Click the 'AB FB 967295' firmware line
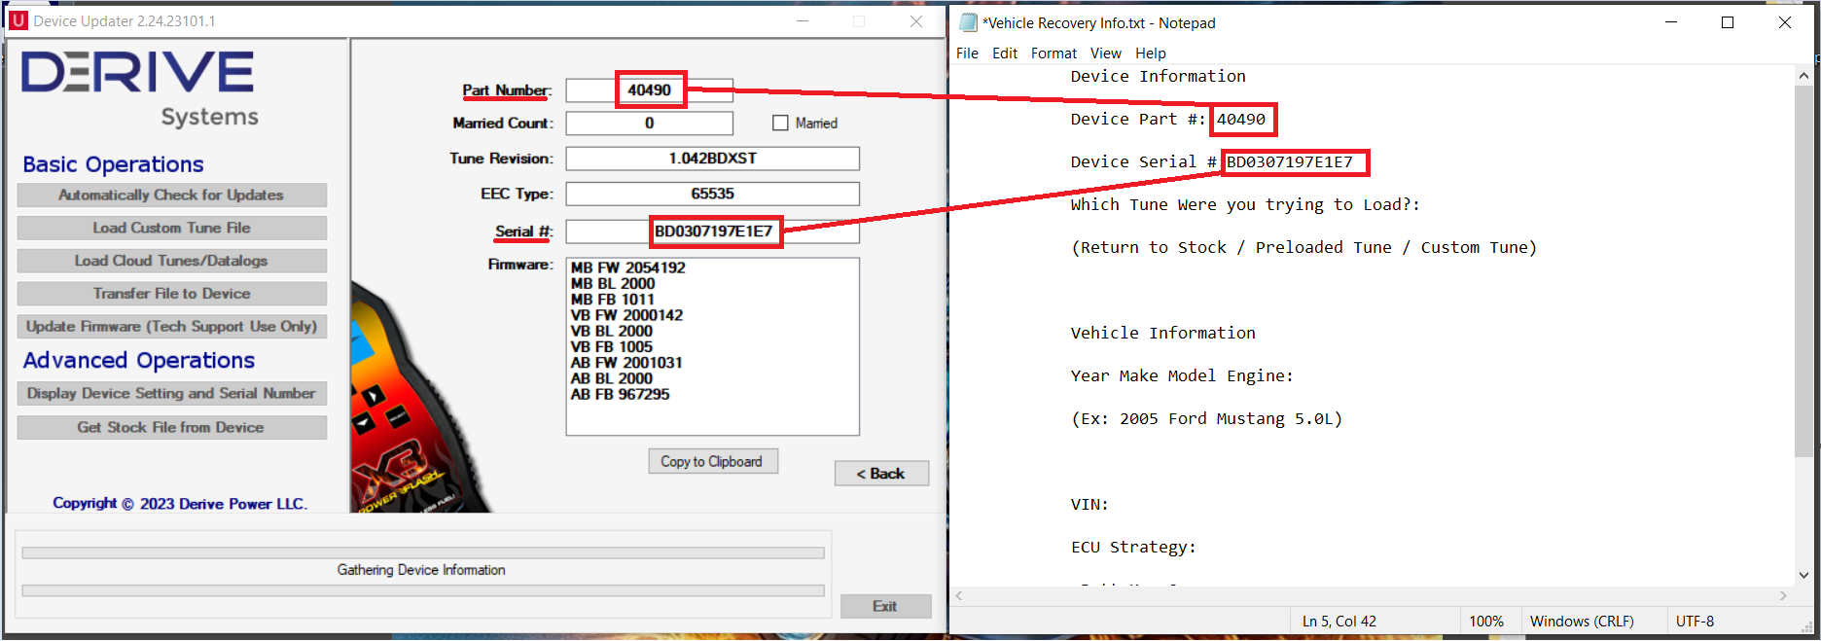The width and height of the screenshot is (1821, 641). click(x=620, y=394)
